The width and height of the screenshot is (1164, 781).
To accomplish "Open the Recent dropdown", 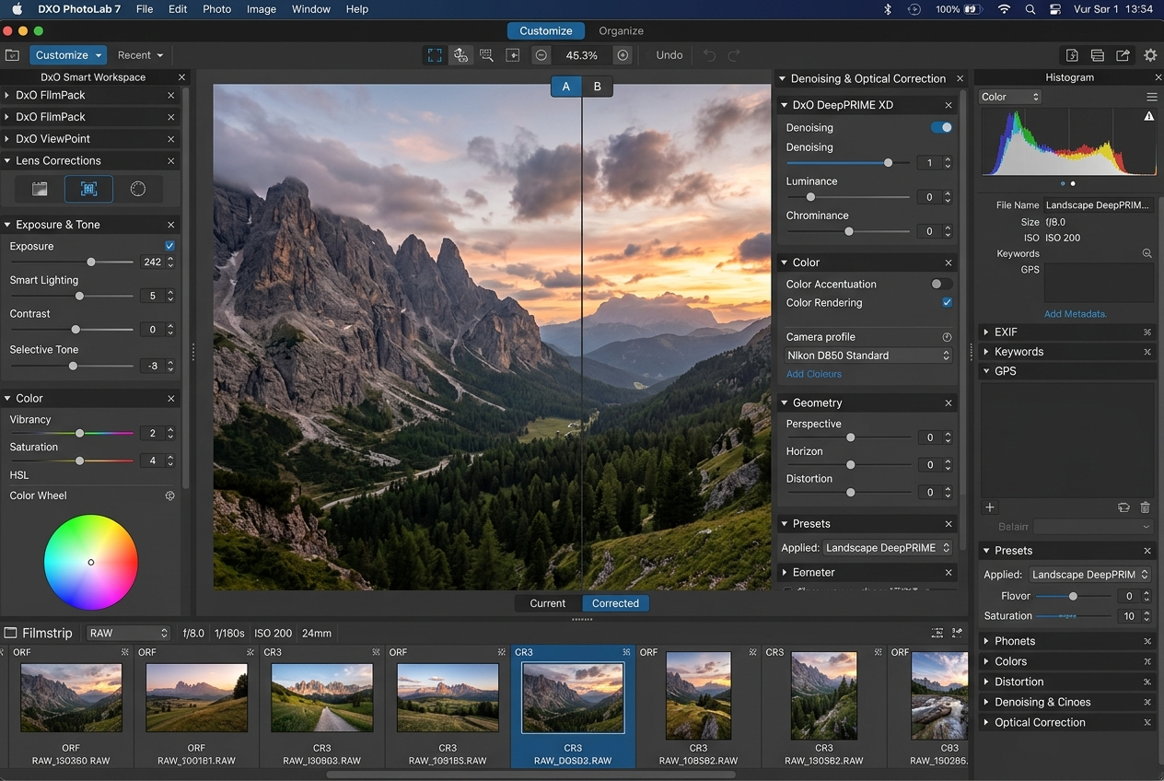I will tap(140, 55).
